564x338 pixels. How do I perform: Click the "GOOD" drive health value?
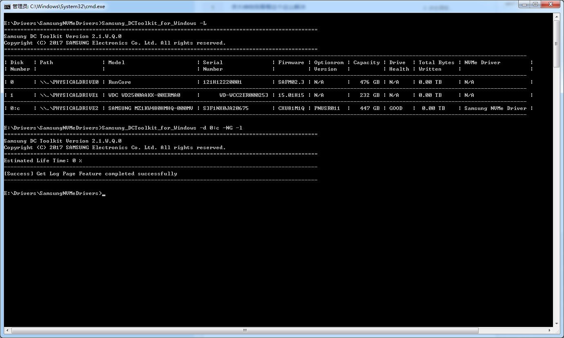[x=396, y=108]
